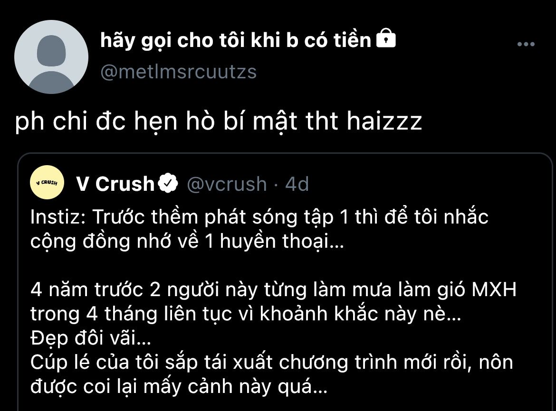Tap the tweet text 'ph chi đc hẹn hò bí mật'
Viewport: 556px width, 411px height.
[156, 121]
